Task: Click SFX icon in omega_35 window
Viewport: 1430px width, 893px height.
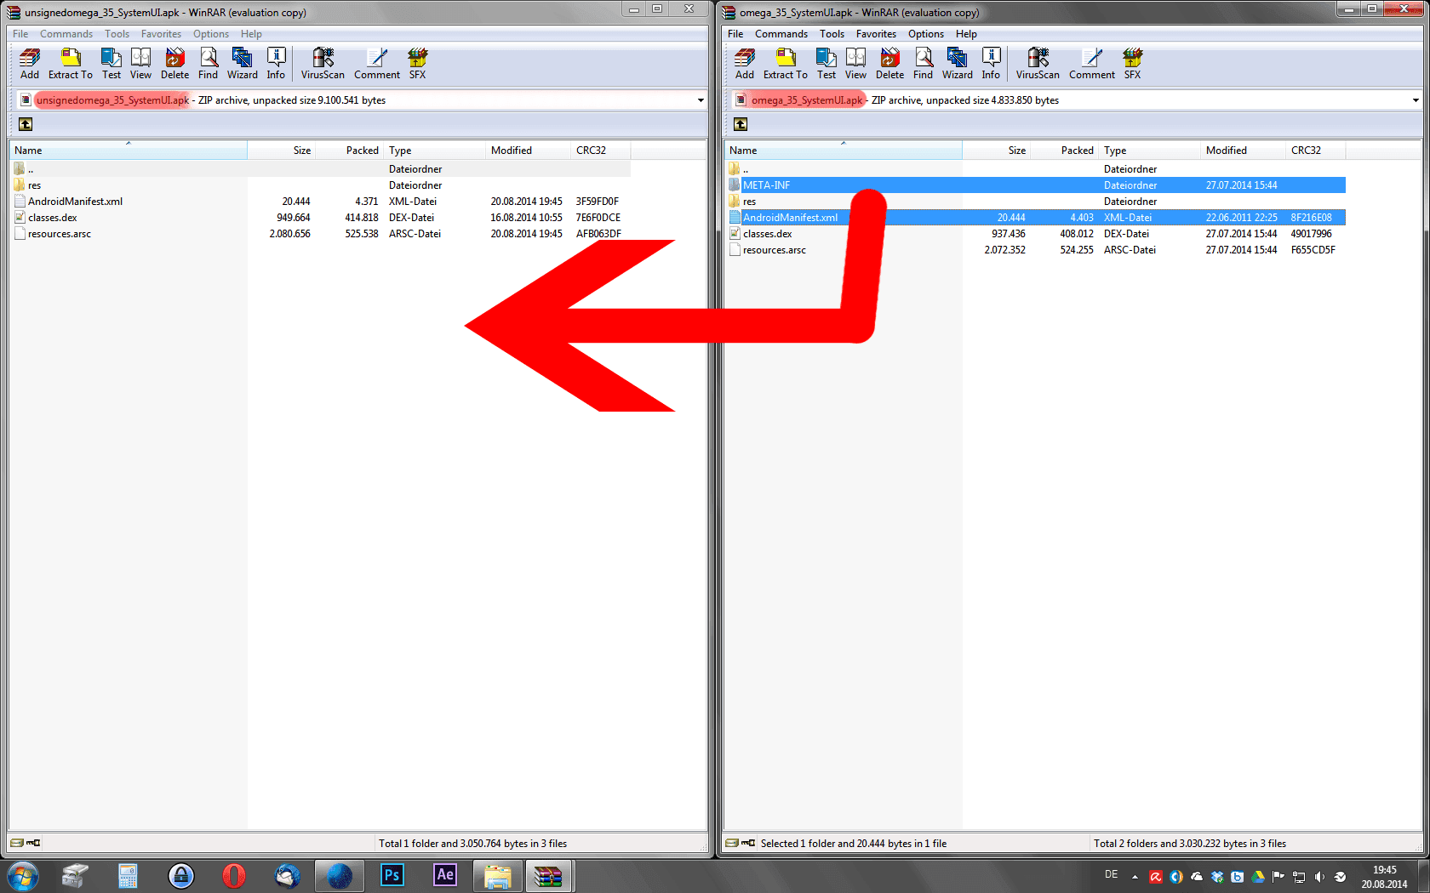Action: tap(1132, 64)
